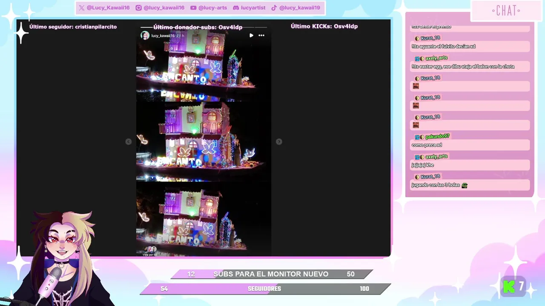Click the top Encanto house story photo
This screenshot has height=306, width=545.
(204, 65)
